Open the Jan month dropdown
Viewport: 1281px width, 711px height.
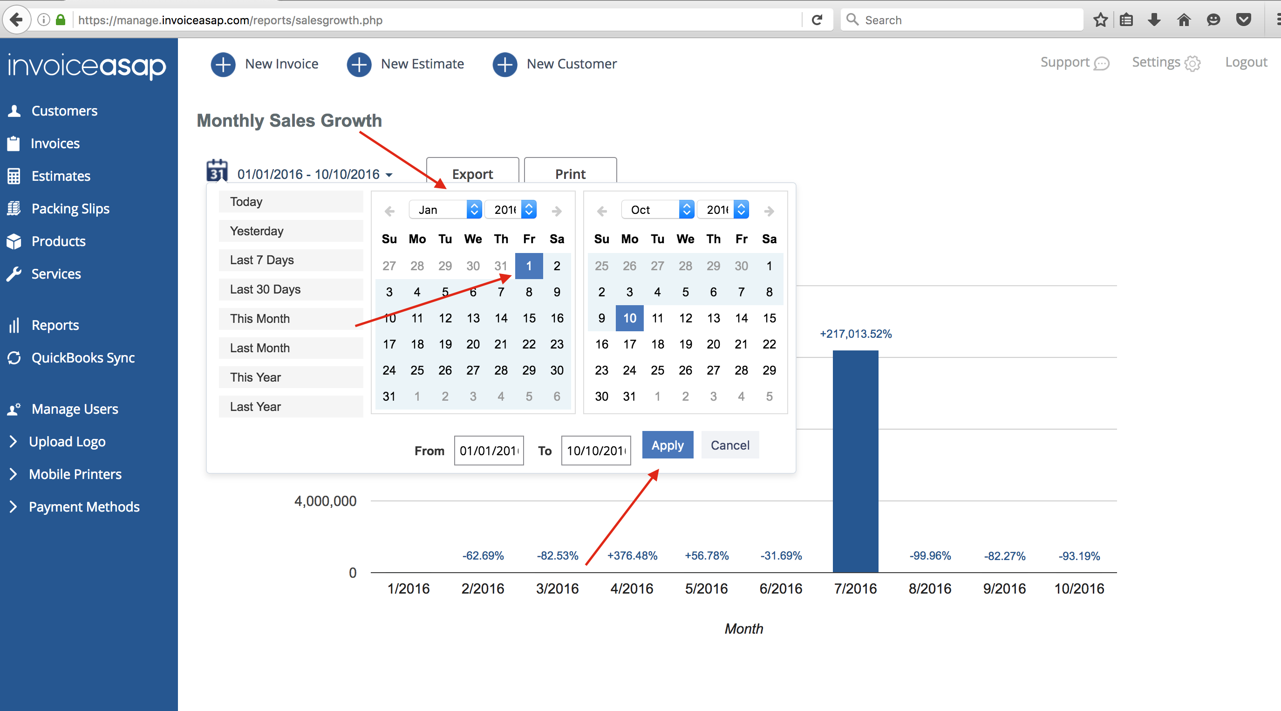click(445, 210)
